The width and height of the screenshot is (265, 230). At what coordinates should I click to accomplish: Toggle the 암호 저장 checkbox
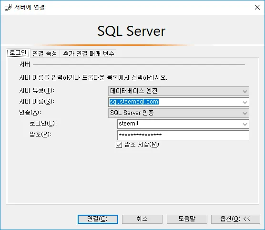pos(119,145)
